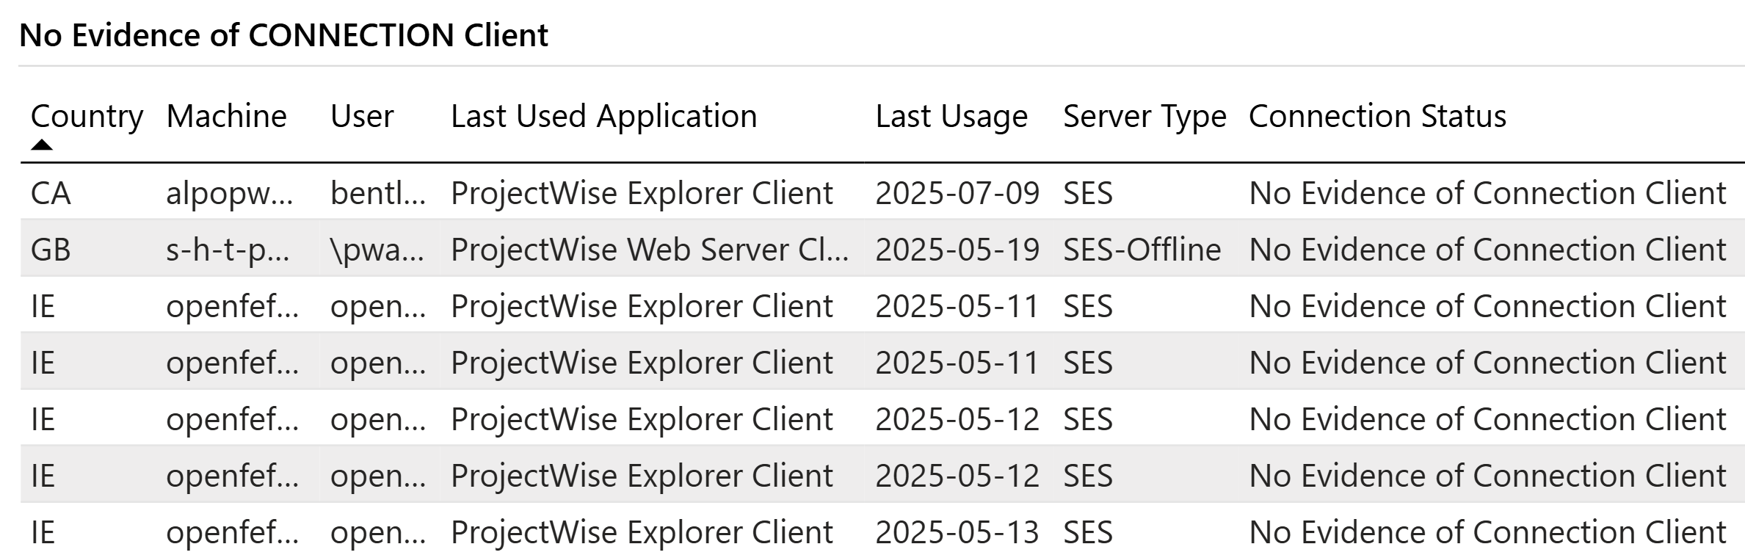Sort by the User column header
This screenshot has height=555, width=1745.
[x=362, y=117]
